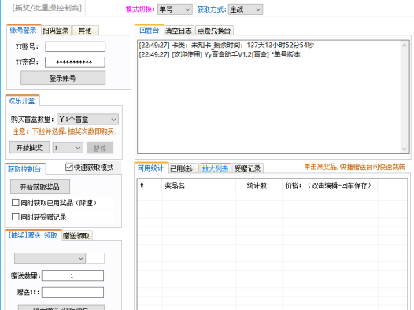
Task: Select the 可用统计 tab
Action: click(x=151, y=168)
